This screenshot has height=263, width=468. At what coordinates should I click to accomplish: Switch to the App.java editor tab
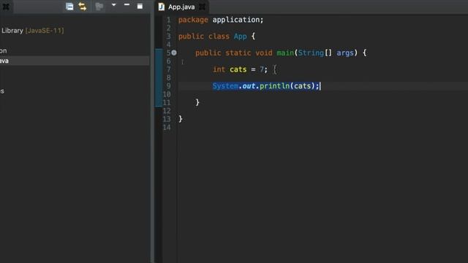click(181, 7)
